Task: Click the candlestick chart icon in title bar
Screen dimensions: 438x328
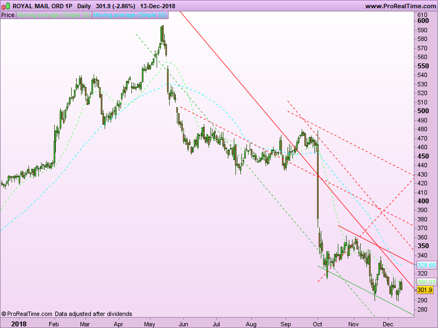Action: click(5, 5)
